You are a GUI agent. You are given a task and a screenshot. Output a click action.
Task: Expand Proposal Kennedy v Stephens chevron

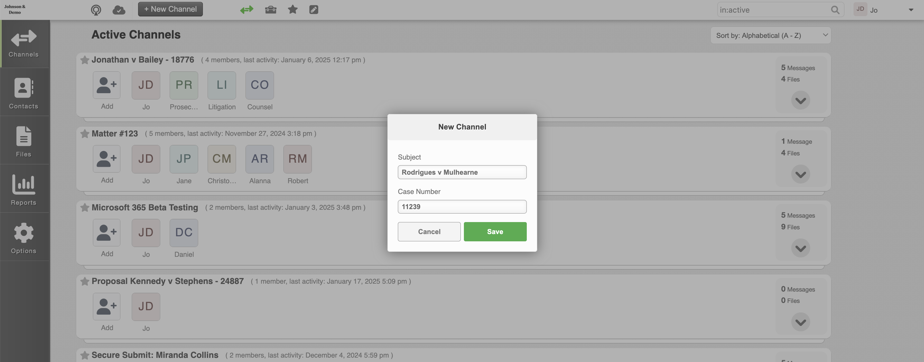(x=801, y=322)
